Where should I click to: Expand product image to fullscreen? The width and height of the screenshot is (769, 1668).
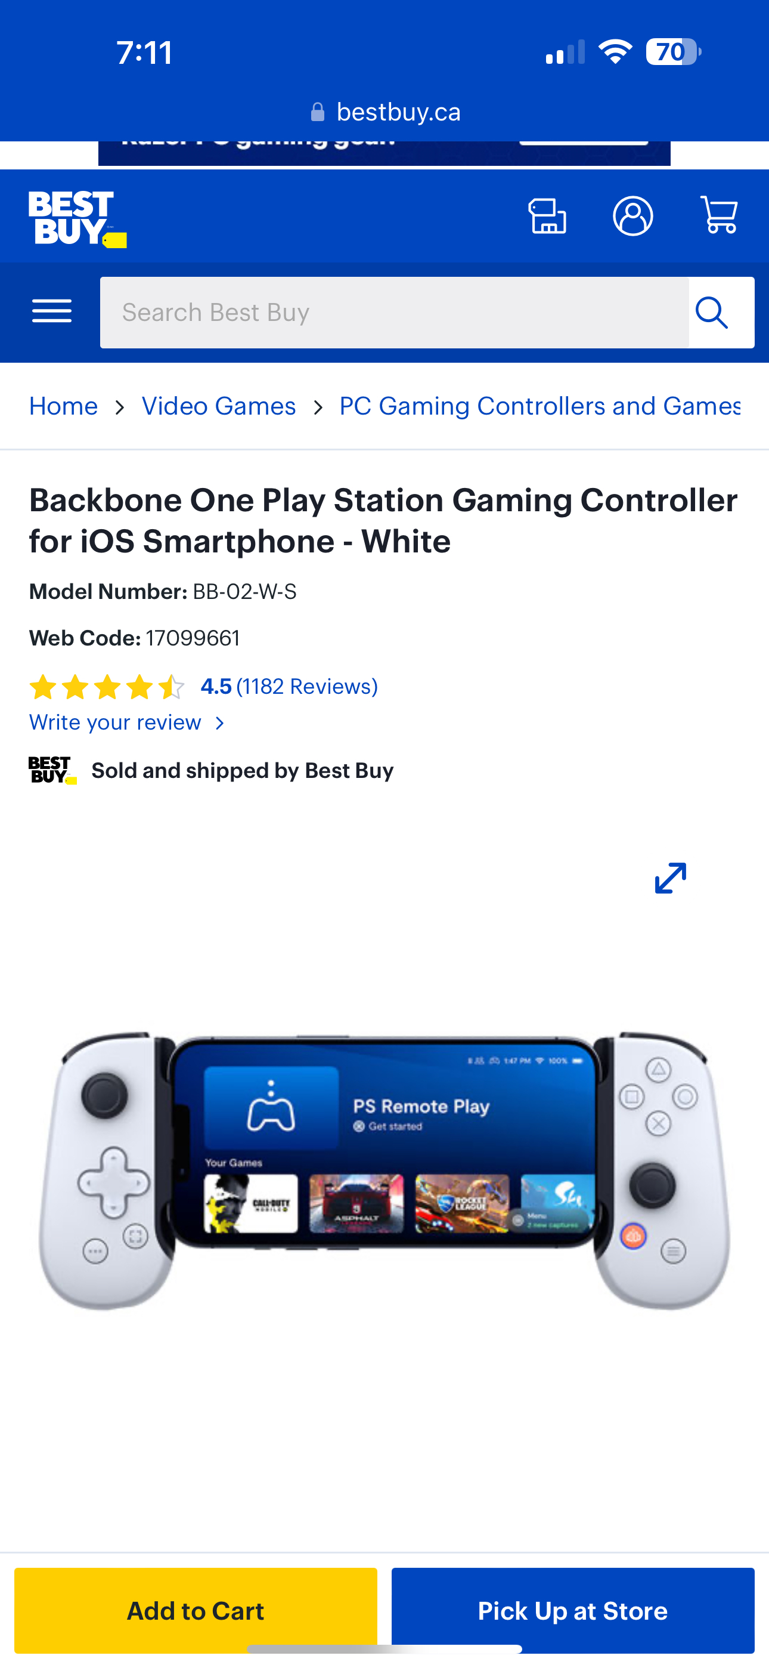[671, 878]
